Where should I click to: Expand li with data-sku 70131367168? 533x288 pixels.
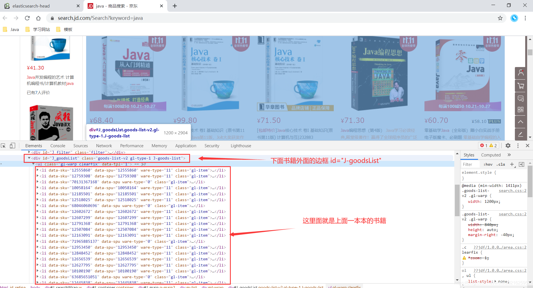(x=37, y=182)
